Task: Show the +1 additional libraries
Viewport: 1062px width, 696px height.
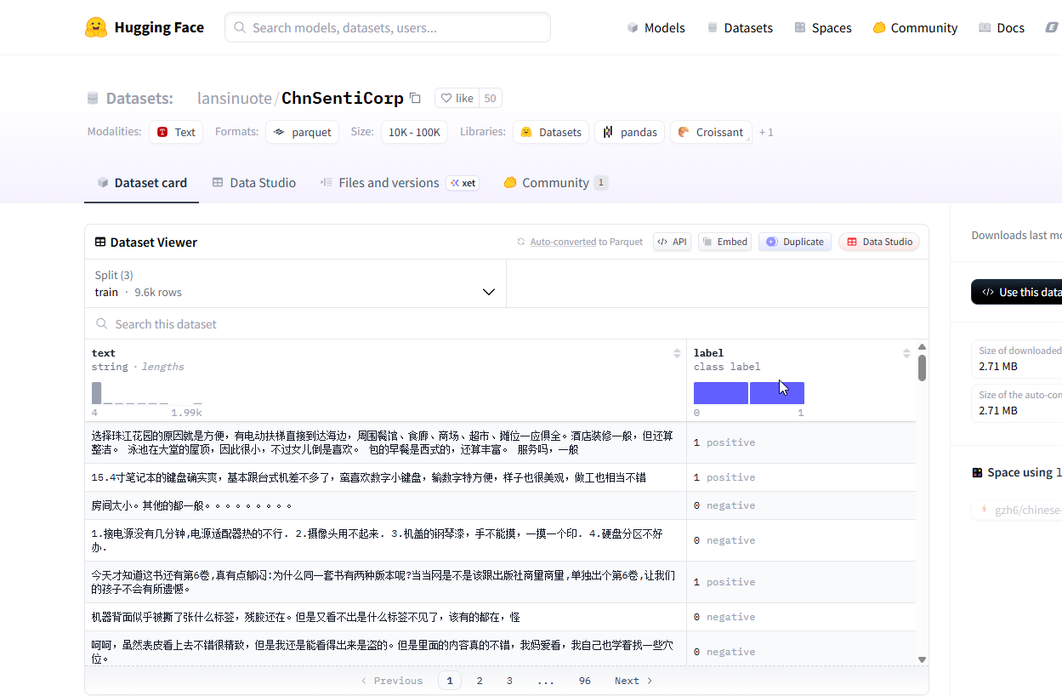Action: (x=766, y=132)
